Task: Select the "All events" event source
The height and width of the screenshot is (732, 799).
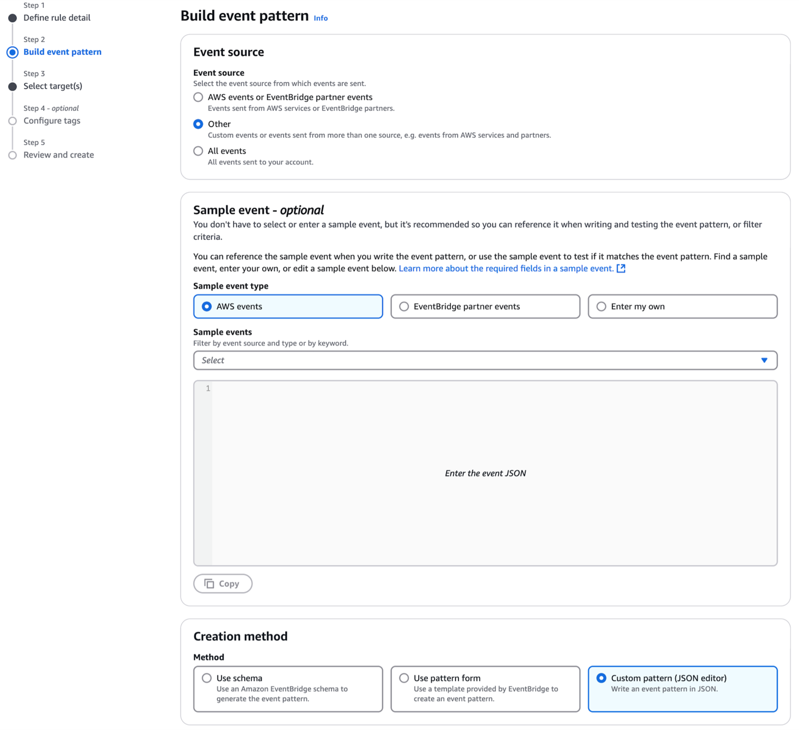Action: [198, 151]
